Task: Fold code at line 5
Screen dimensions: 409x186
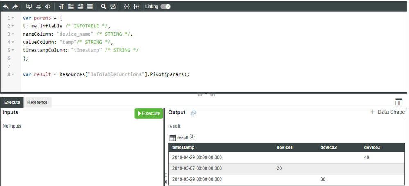Action: (x=13, y=50)
